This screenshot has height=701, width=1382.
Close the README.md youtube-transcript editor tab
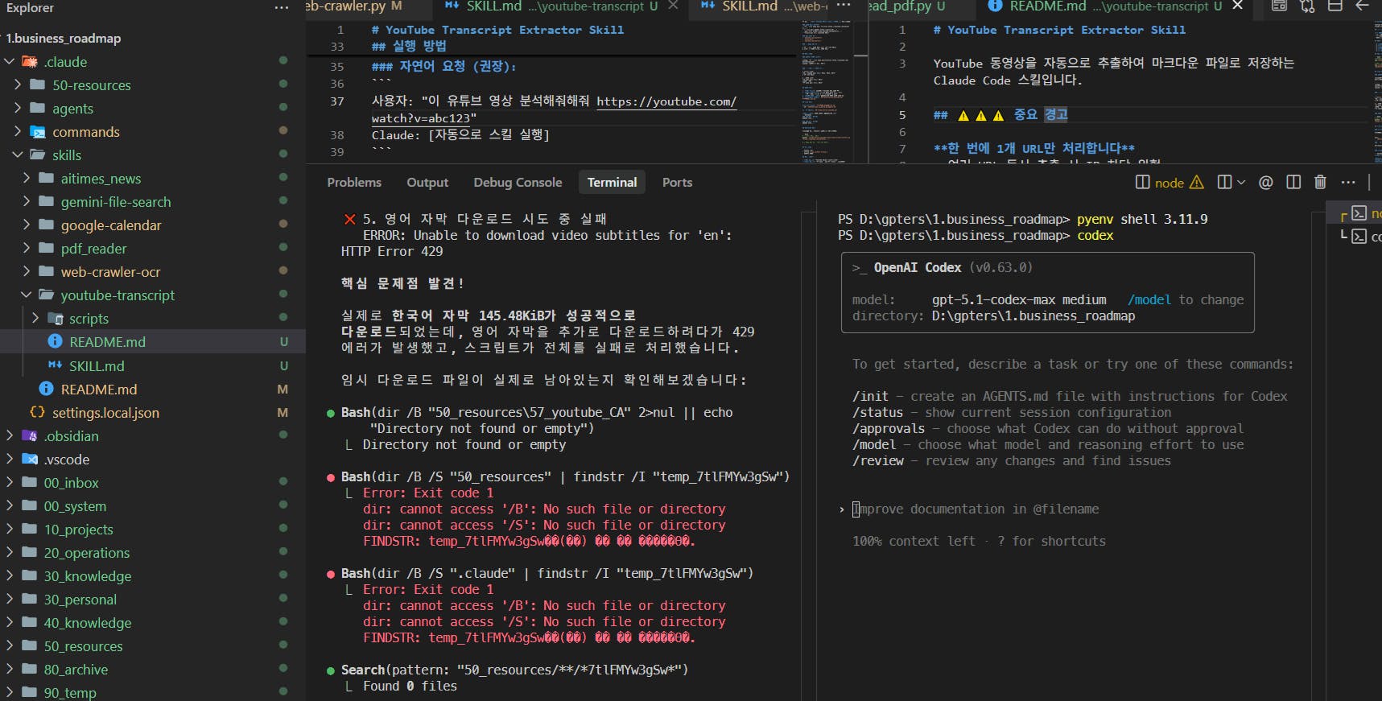coord(1238,6)
